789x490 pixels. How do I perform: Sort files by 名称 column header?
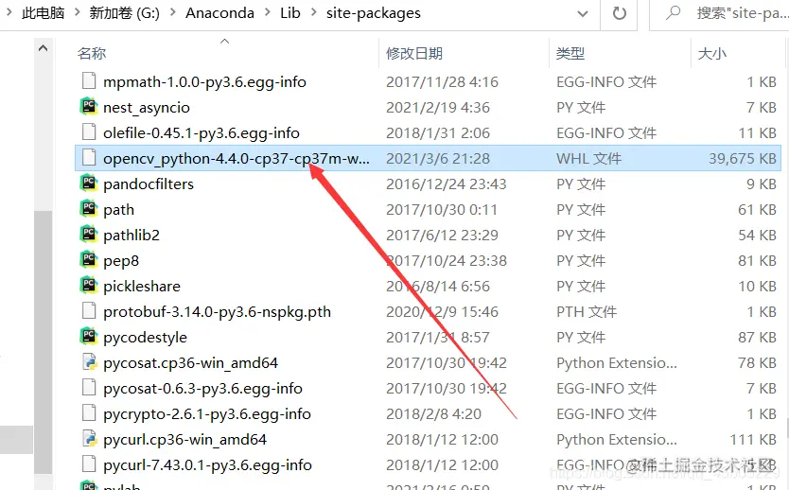92,53
